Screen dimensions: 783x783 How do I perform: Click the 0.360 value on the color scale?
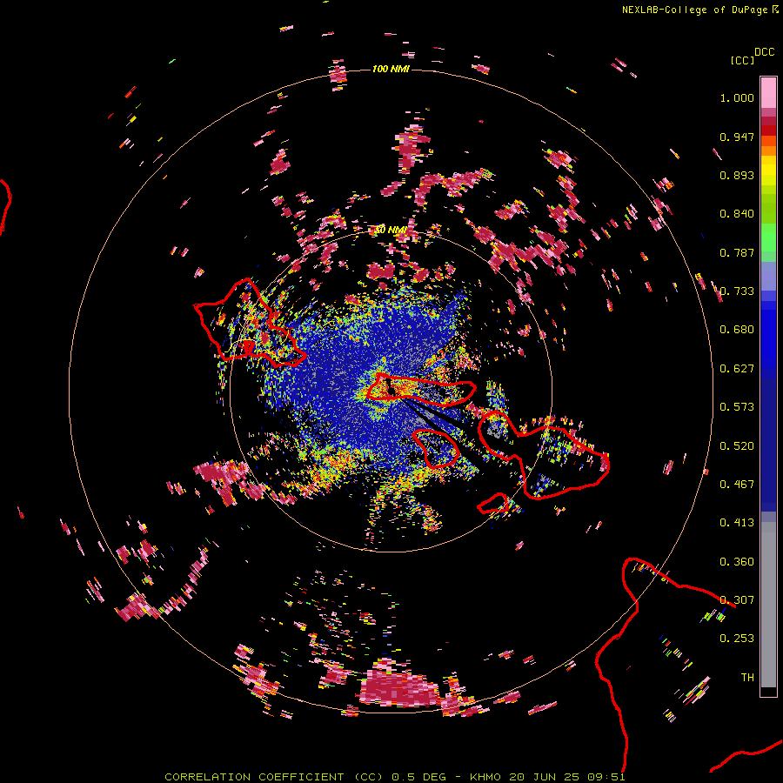[737, 562]
